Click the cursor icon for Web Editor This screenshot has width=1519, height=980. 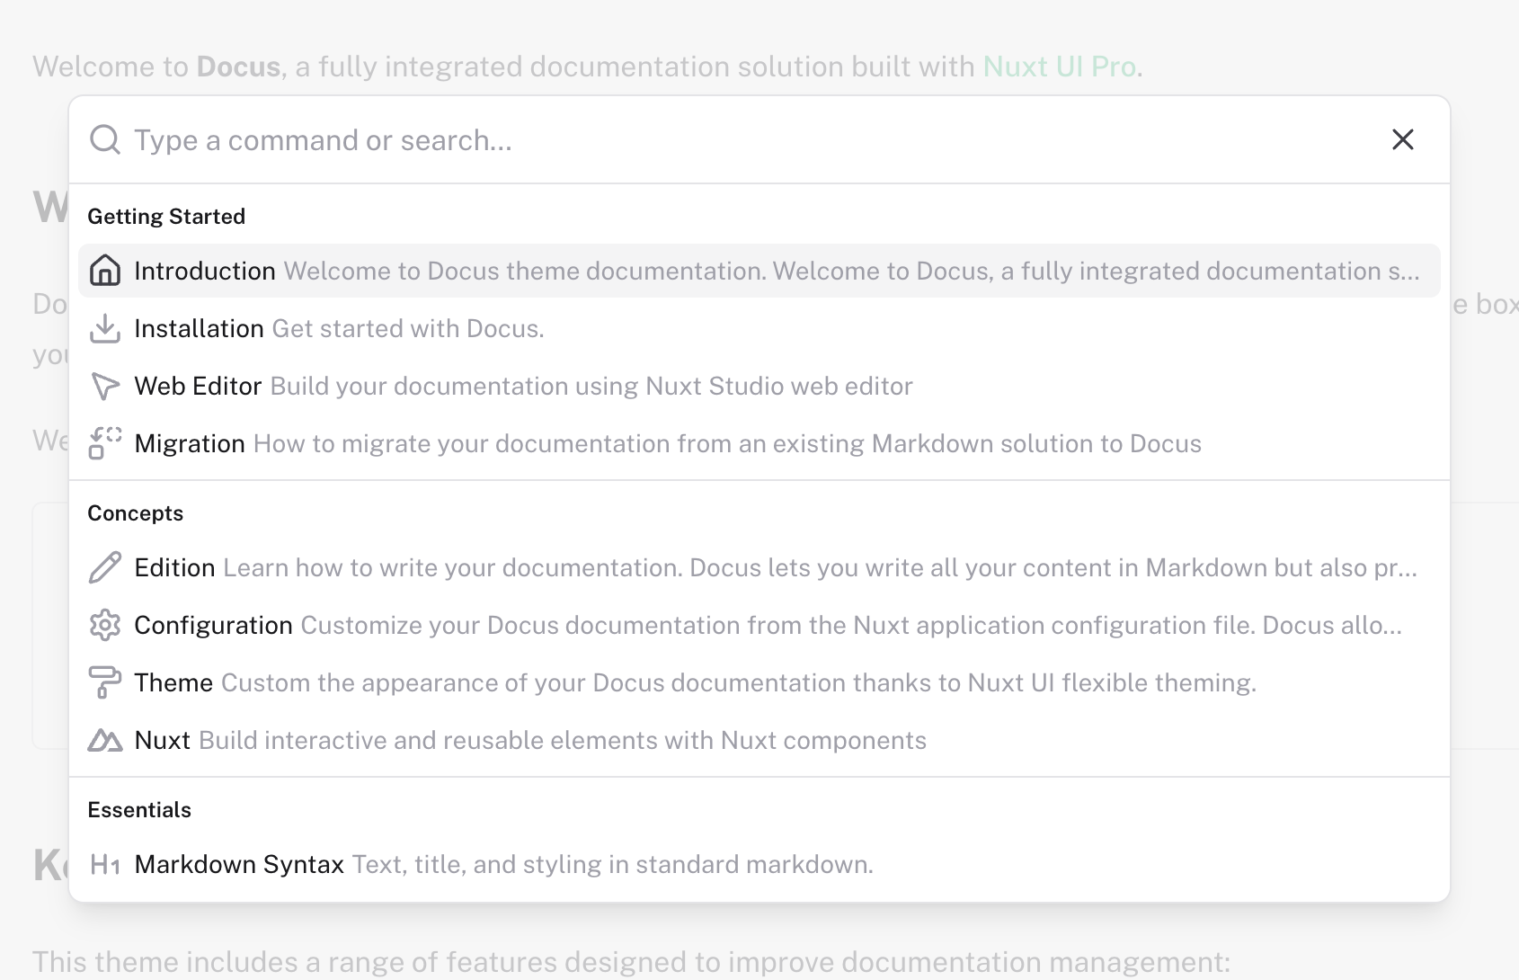coord(105,386)
